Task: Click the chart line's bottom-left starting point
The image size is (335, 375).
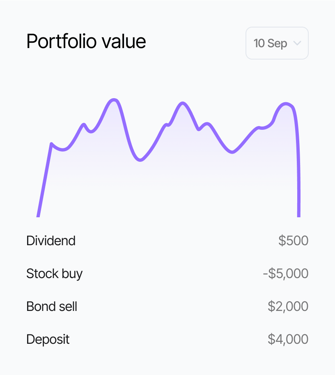Action: pyautogui.click(x=38, y=215)
